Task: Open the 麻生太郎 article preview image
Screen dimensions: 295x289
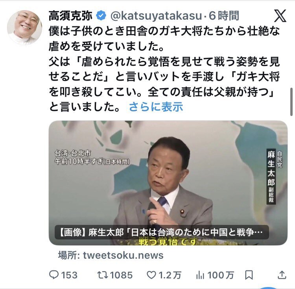Action: click(x=168, y=183)
